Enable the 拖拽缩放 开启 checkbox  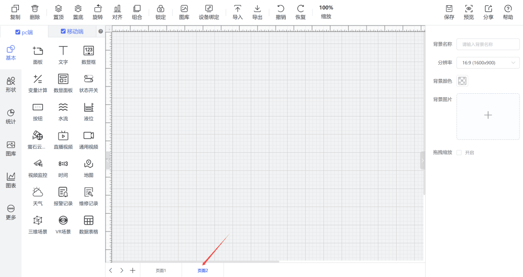pos(459,152)
